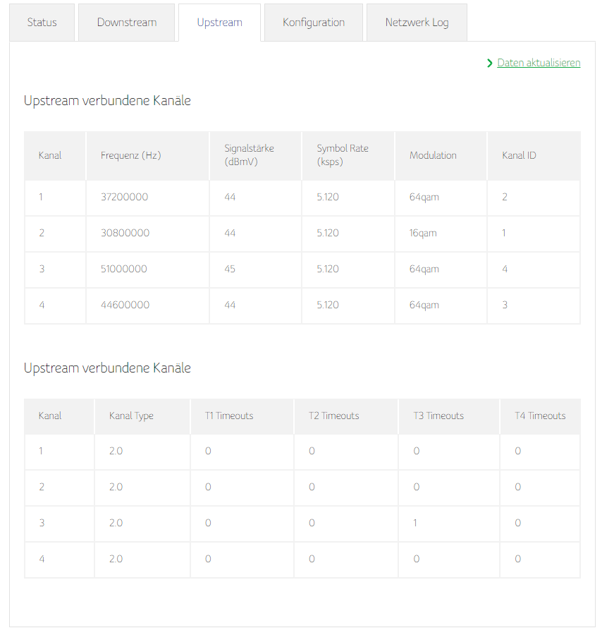Click the 64qam cell in frequency 37200000 row

(x=441, y=198)
